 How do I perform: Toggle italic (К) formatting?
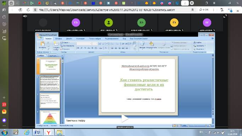pyautogui.click(x=81, y=48)
